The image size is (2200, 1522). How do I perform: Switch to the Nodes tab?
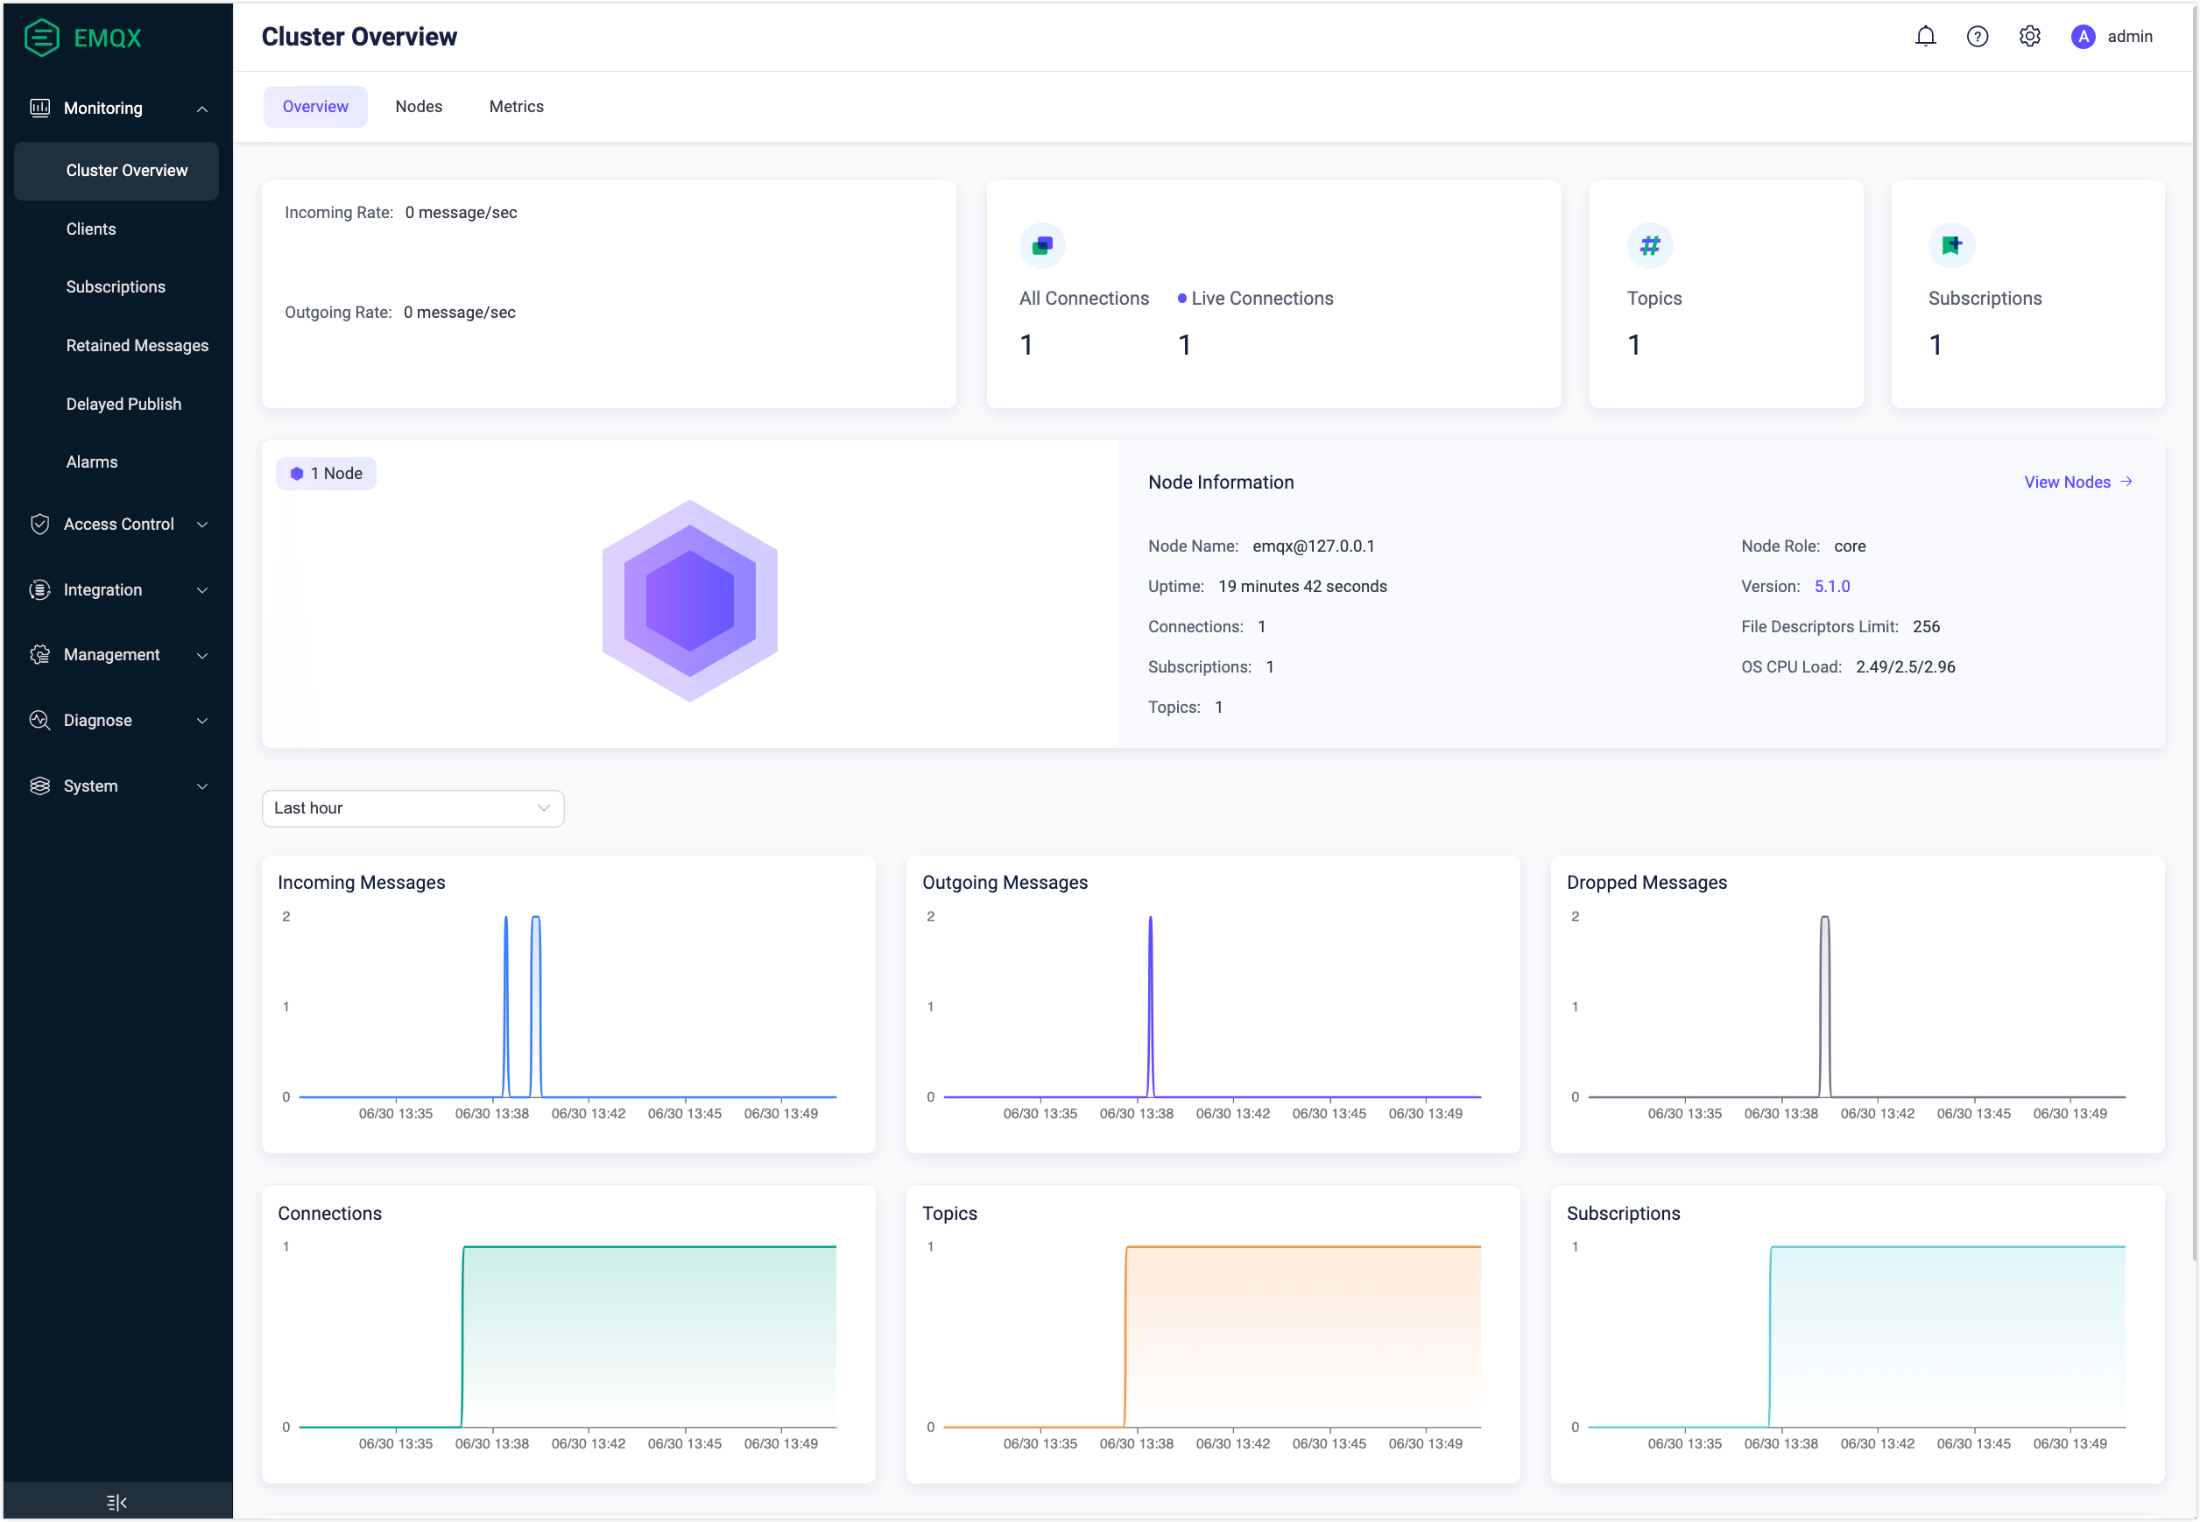point(418,106)
